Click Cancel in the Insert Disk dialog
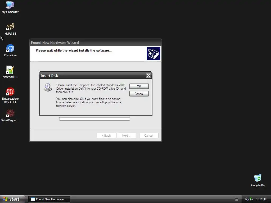Image resolution: width=271 pixels, height=203 pixels. pyautogui.click(x=139, y=94)
